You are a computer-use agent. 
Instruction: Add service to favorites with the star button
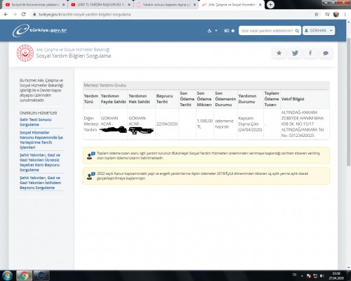[x=279, y=53]
